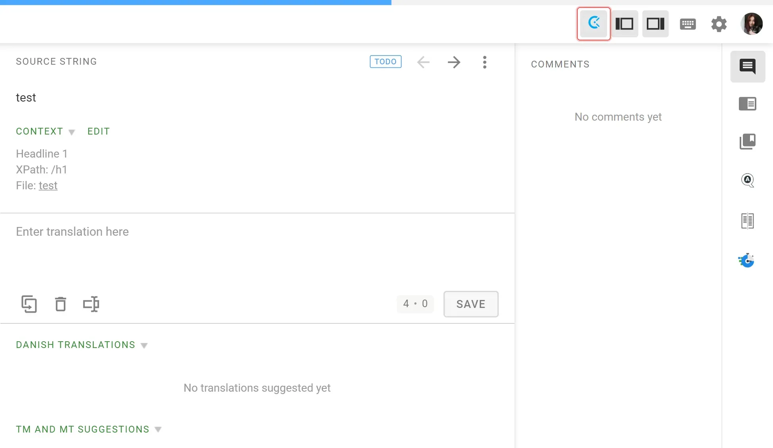Screen dimensions: 773x448
Task: Open the test file link
Action: point(48,186)
